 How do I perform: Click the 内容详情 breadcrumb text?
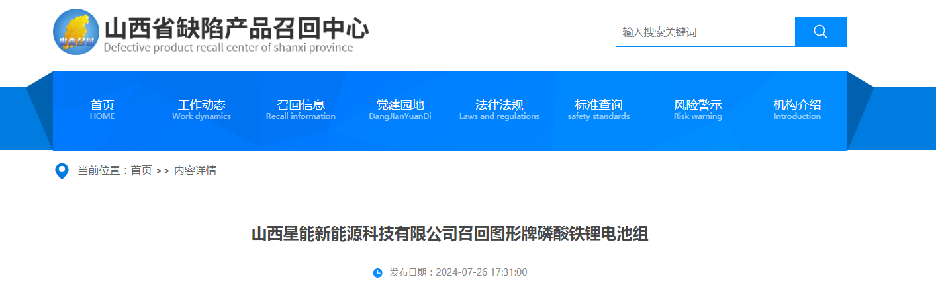(x=195, y=171)
